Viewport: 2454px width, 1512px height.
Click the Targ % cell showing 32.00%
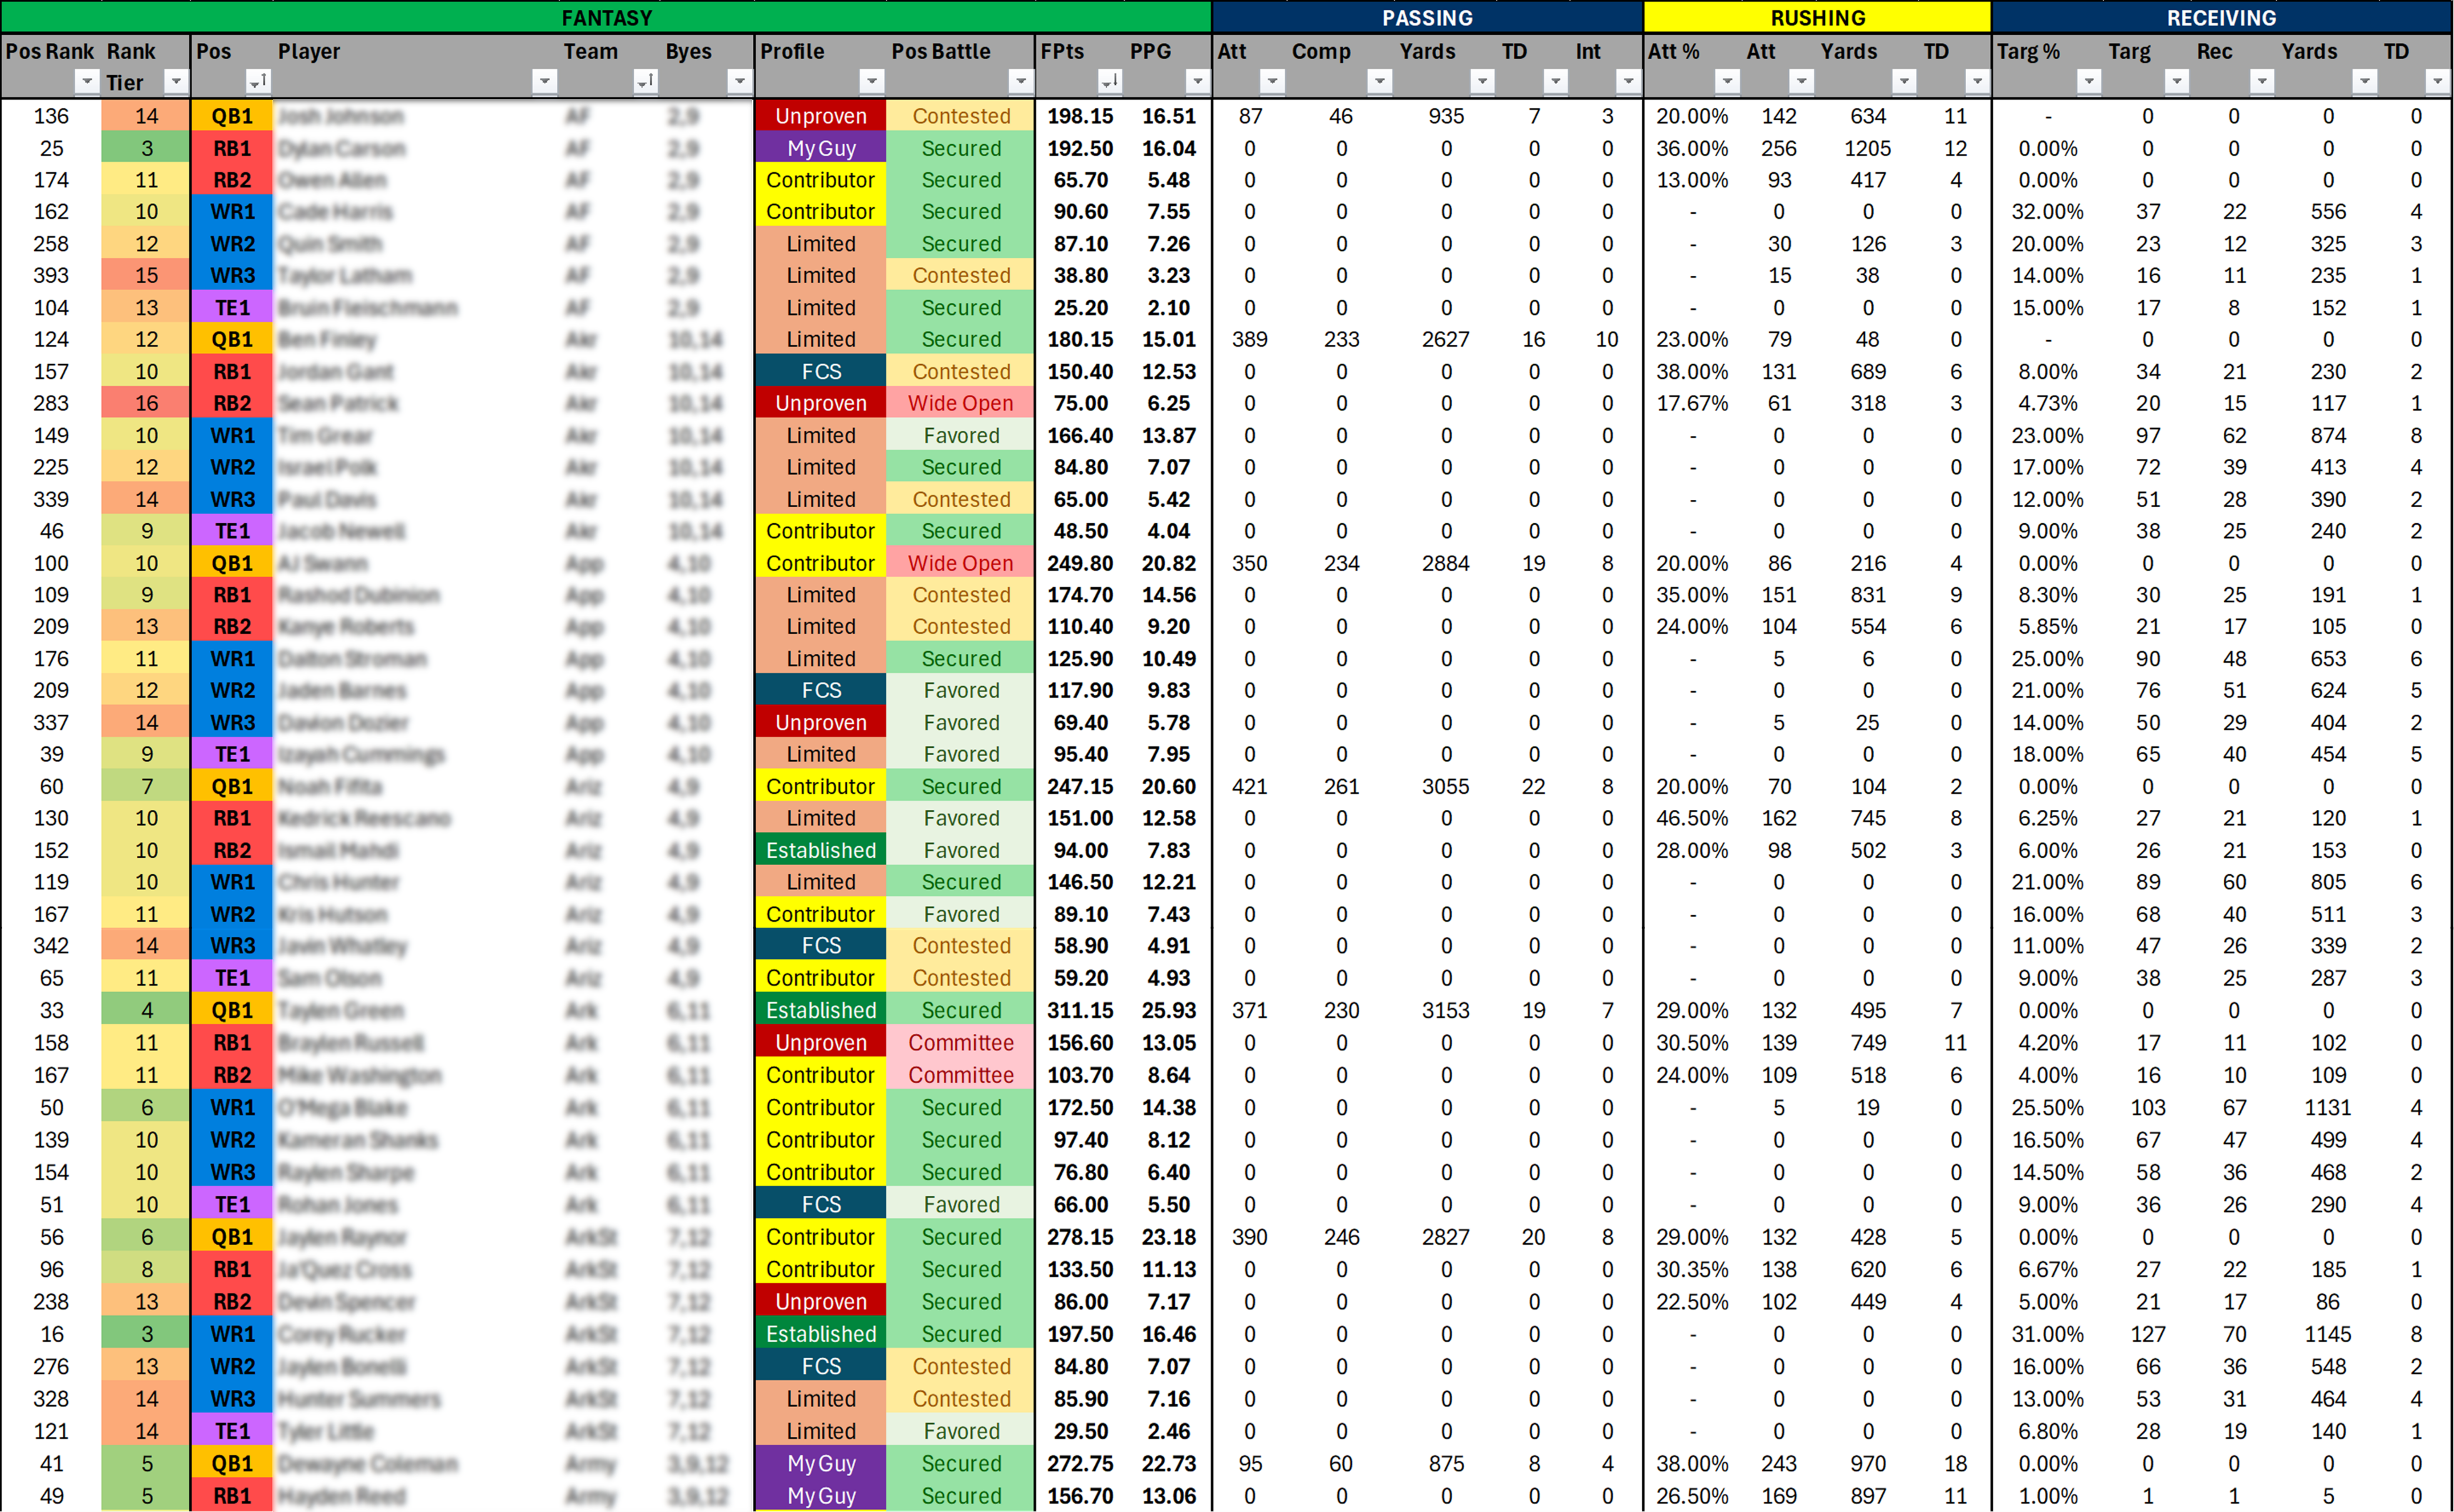(x=2047, y=212)
